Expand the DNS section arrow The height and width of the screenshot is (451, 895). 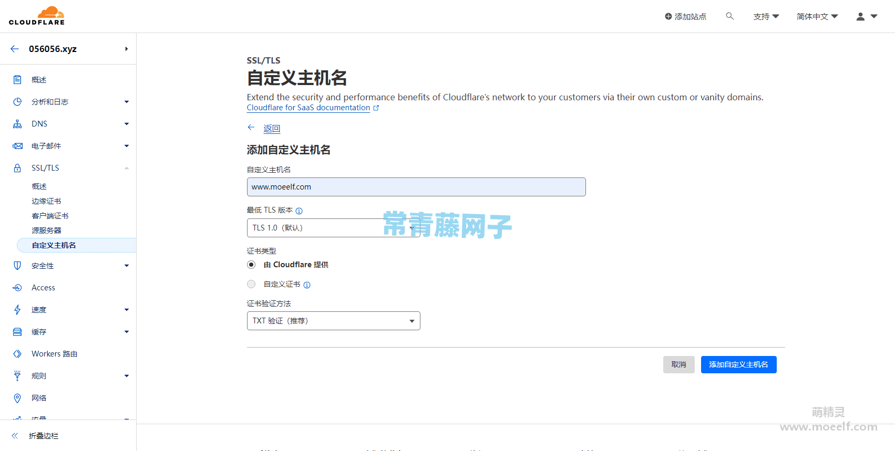(127, 124)
